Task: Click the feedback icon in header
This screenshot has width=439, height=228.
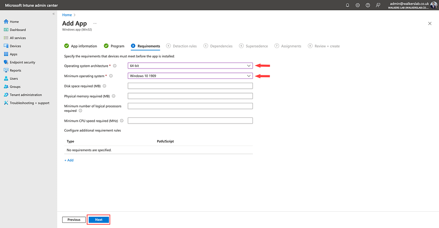Action: pyautogui.click(x=378, y=5)
